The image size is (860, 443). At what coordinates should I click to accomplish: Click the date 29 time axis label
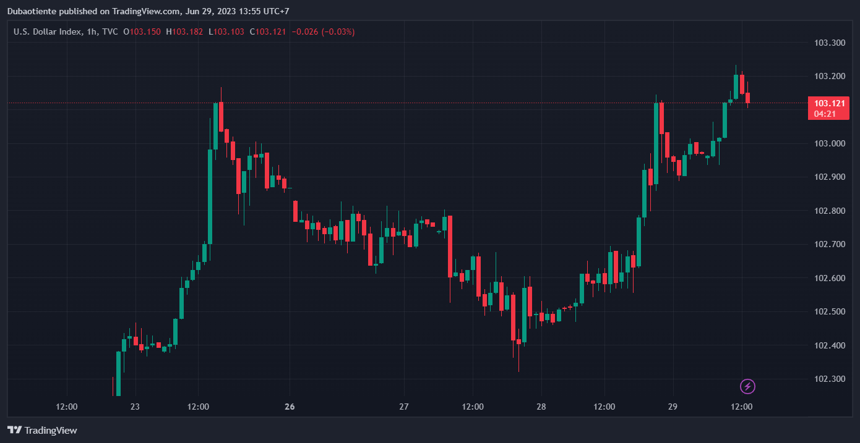tap(673, 407)
